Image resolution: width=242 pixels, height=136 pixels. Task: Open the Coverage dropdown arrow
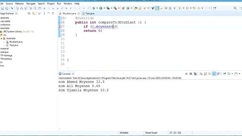coord(112,8)
